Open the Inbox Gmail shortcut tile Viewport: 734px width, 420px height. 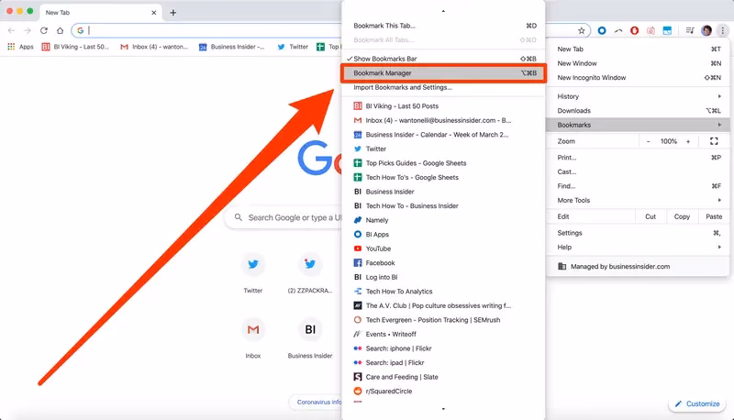click(253, 338)
